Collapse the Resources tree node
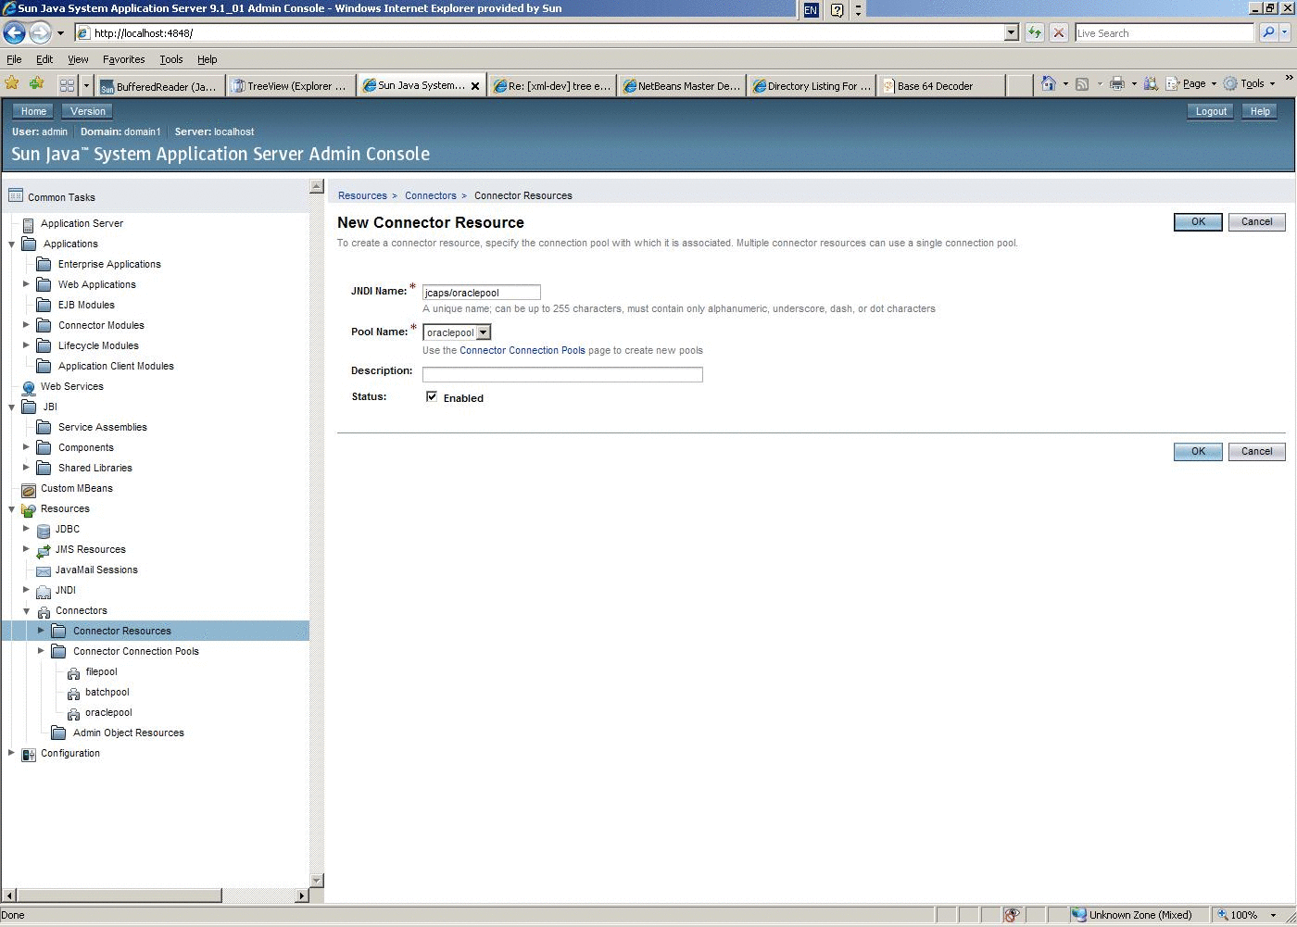Screen dimensions: 1297x927 (x=11, y=509)
